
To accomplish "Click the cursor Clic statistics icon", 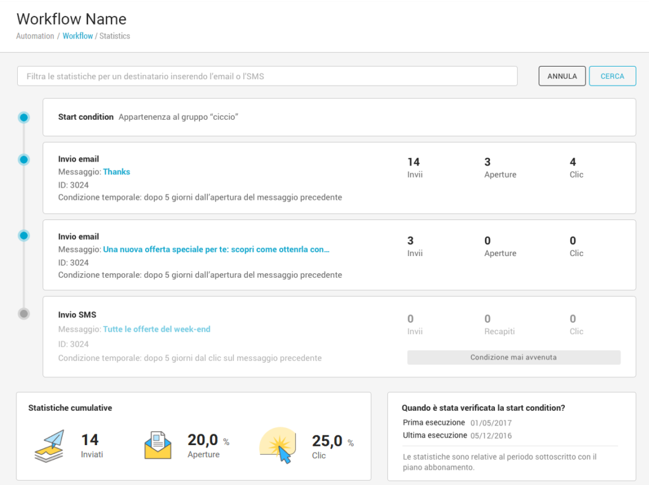I will (x=279, y=445).
